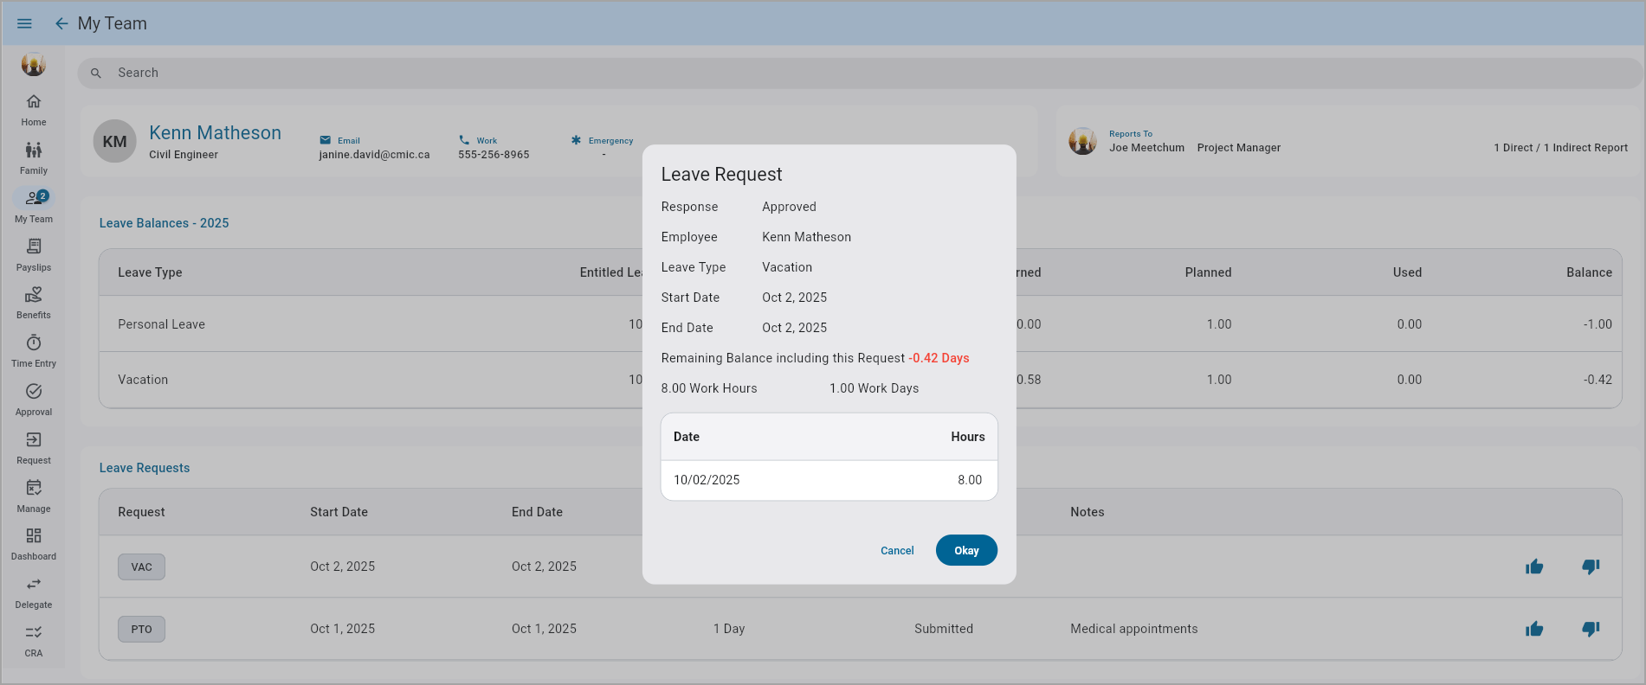Open the CRA sidebar item

pos(34,641)
